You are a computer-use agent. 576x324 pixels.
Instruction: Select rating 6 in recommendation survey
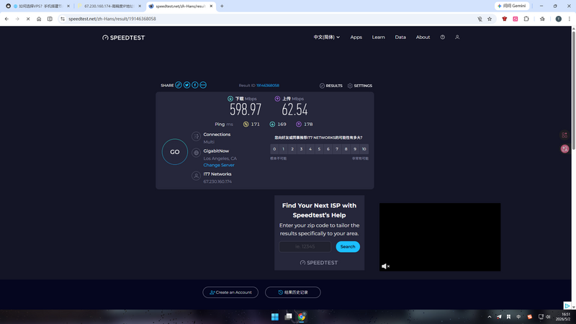coord(328,149)
